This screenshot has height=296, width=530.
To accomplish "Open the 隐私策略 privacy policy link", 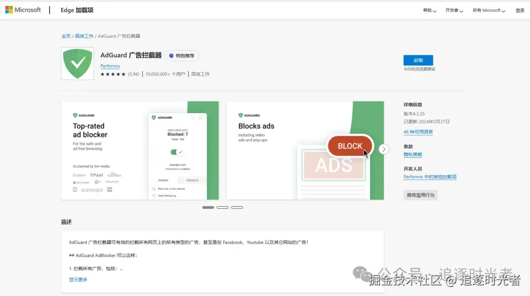I will pos(414,154).
